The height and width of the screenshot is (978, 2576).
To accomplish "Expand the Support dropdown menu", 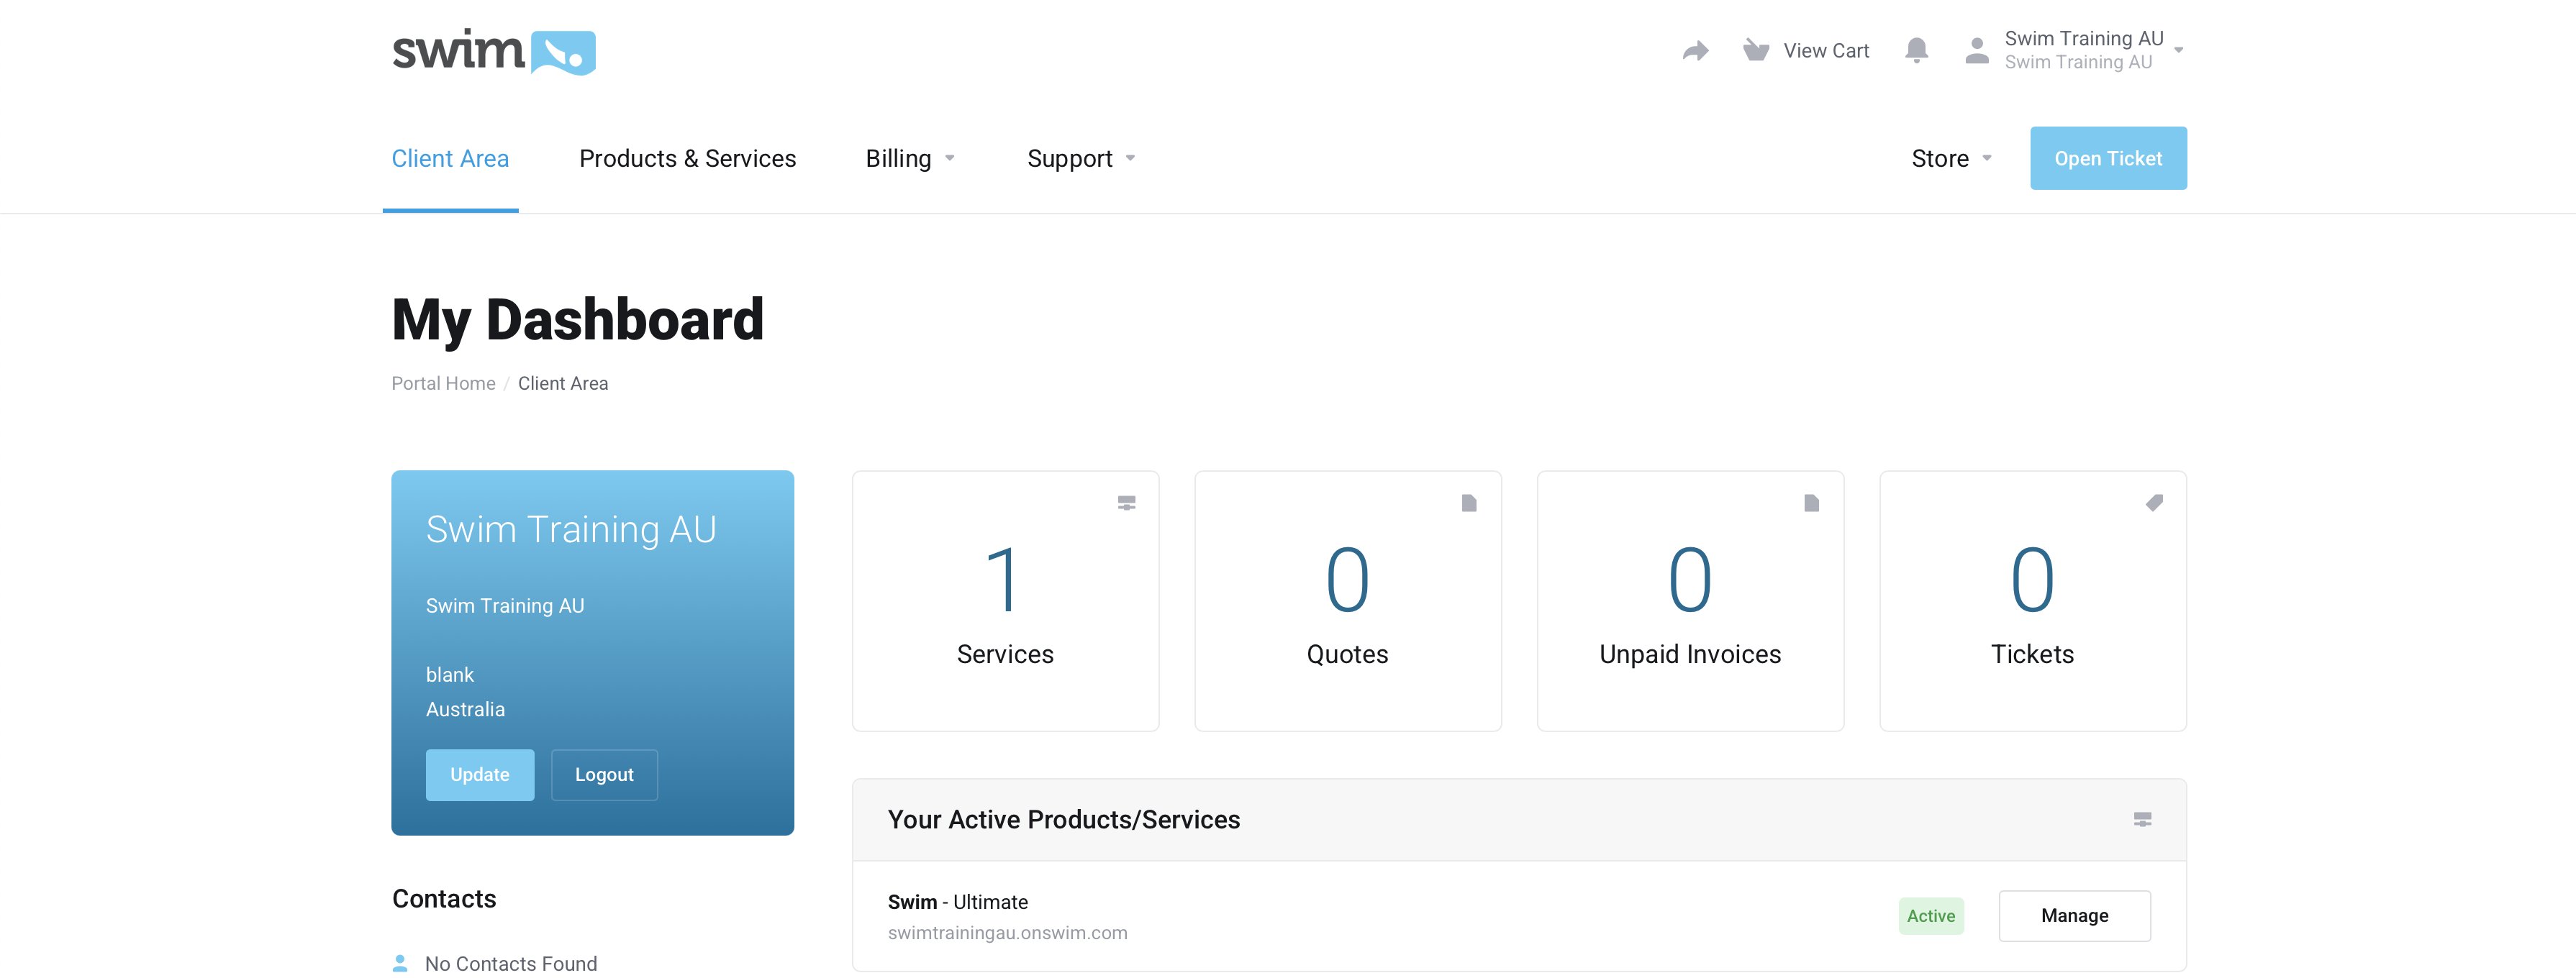I will [1080, 159].
